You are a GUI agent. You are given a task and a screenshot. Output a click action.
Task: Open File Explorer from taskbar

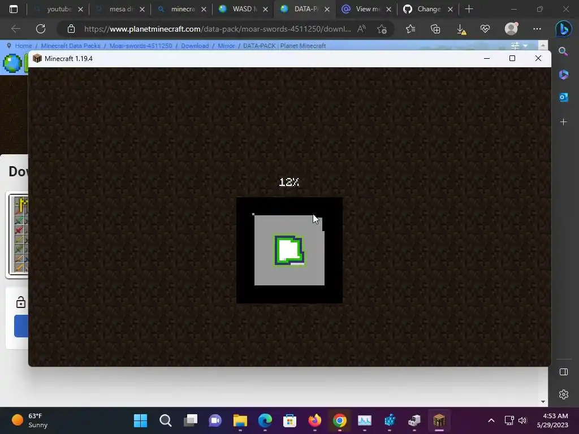click(240, 420)
